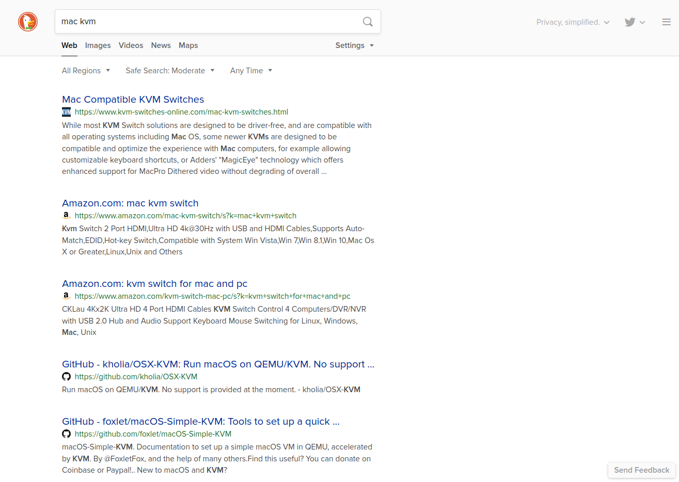This screenshot has width=679, height=482.
Task: Click the github.com/kholia/OSX-KVM URL
Action: (136, 377)
